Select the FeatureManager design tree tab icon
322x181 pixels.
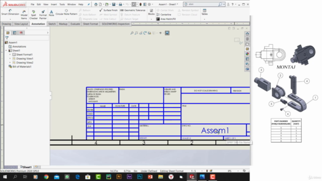8,33
